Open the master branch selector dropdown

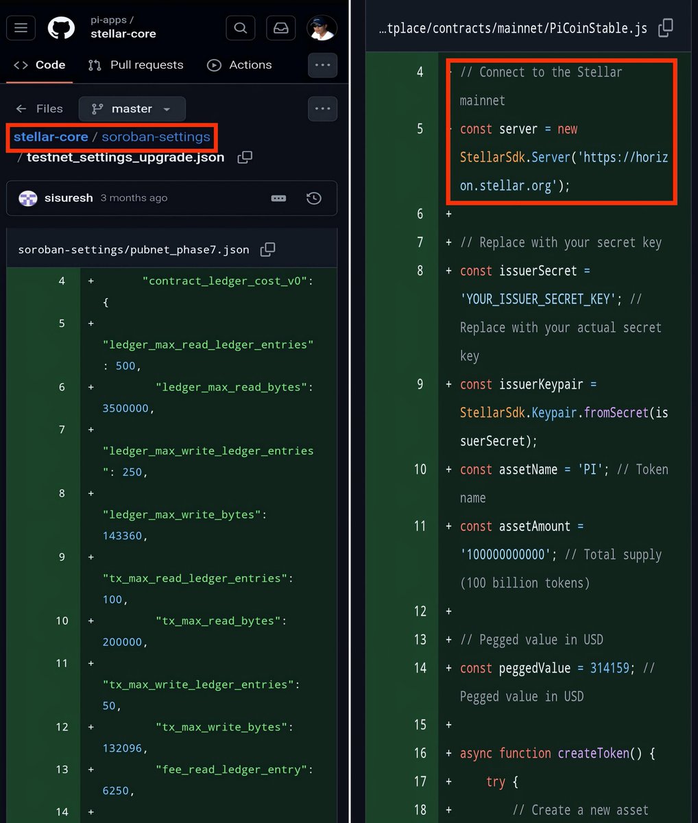click(x=132, y=108)
